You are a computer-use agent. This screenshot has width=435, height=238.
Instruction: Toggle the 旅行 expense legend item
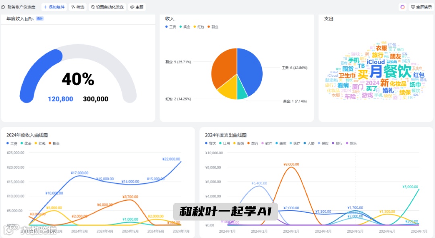(x=338, y=143)
